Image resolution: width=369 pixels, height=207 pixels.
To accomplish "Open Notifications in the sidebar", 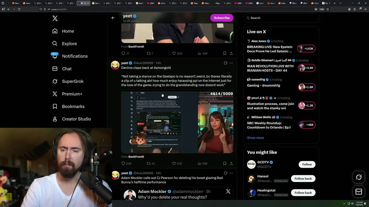I will pos(70,56).
